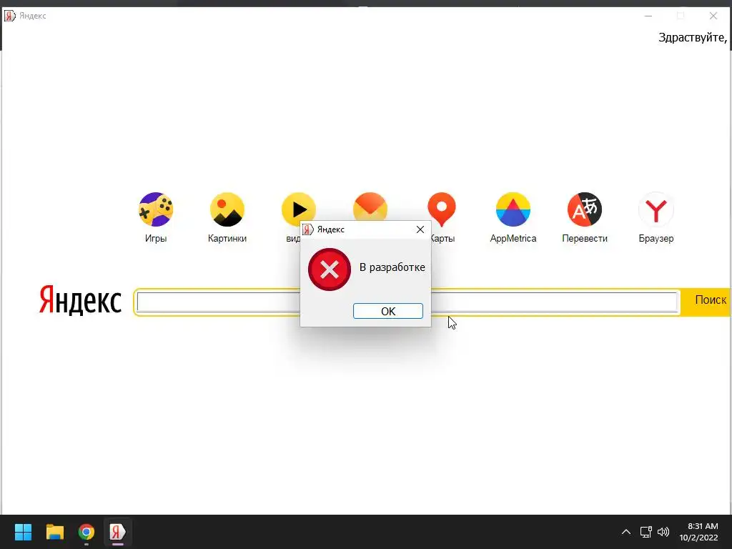
Task: Minimize the main Яндекс window
Action: (648, 16)
